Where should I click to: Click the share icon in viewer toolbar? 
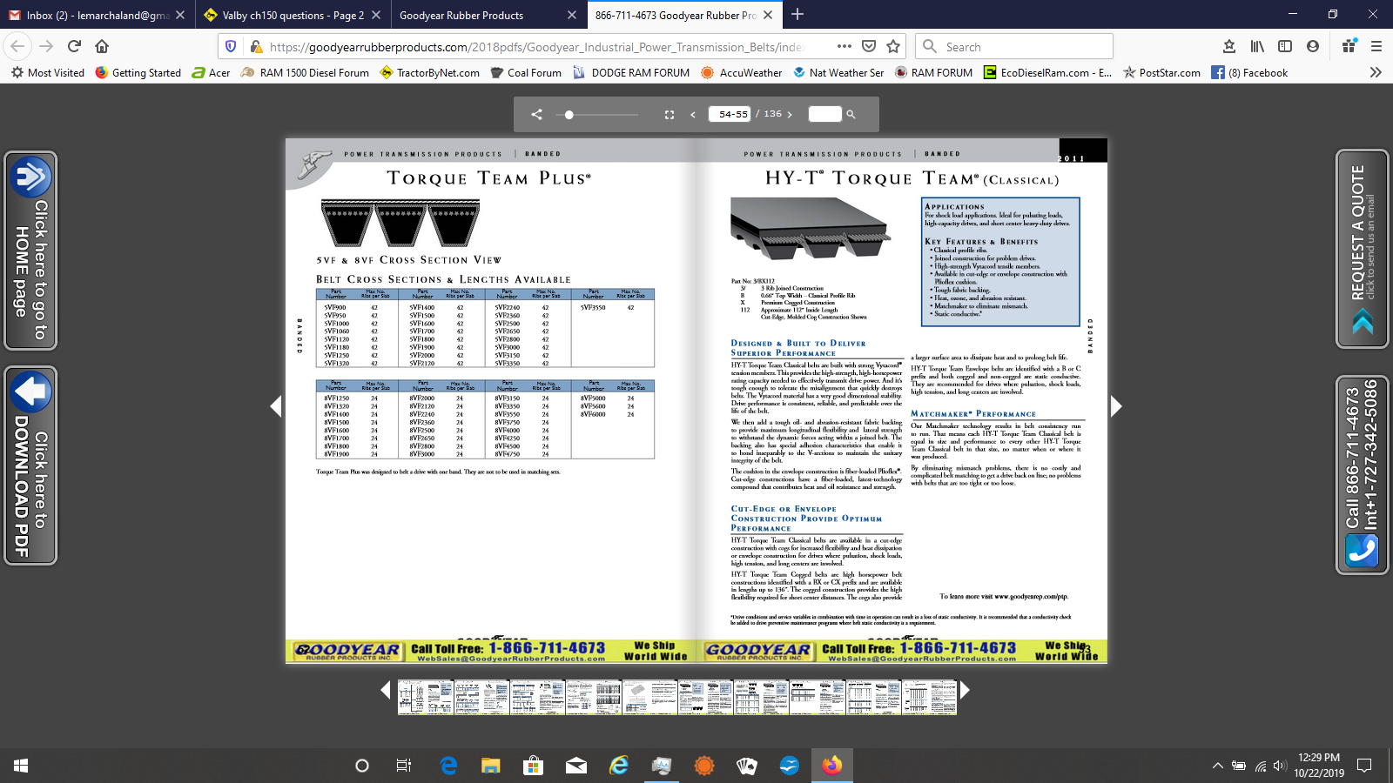pyautogui.click(x=536, y=114)
